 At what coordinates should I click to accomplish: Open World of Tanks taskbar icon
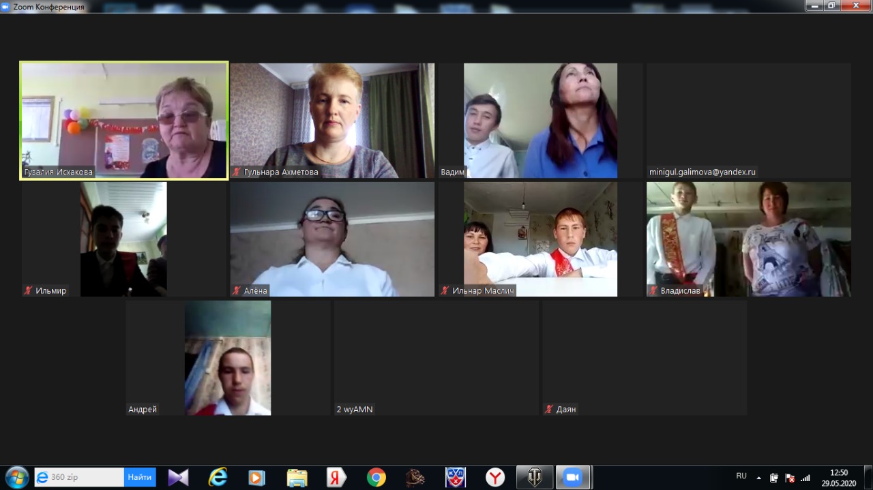tap(534, 477)
